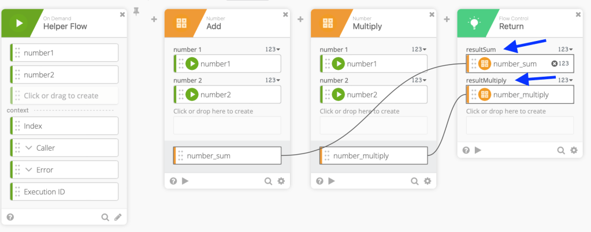
Task: Run the Return card with play icon
Action: point(478,150)
